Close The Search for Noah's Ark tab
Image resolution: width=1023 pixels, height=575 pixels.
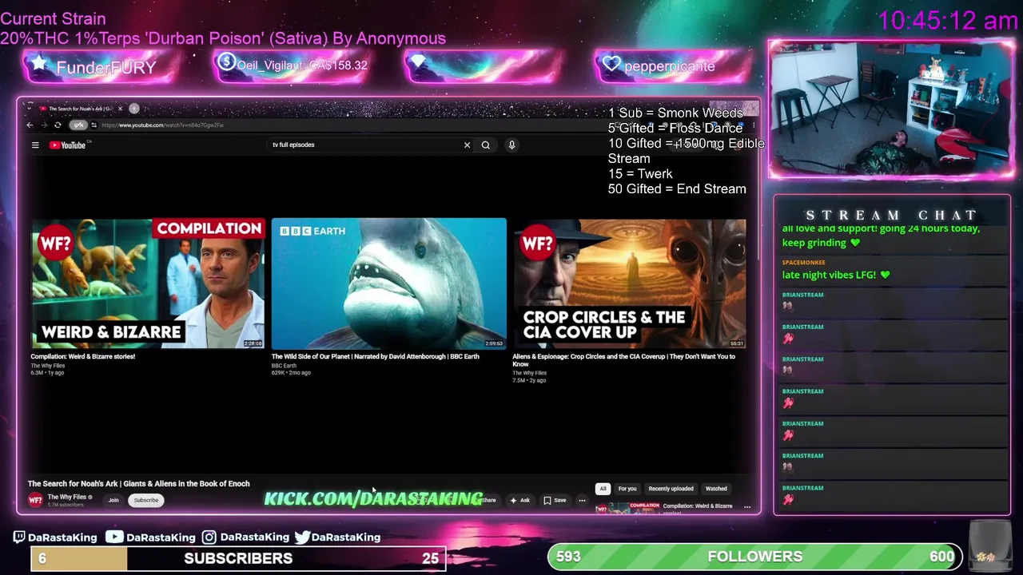pos(120,109)
